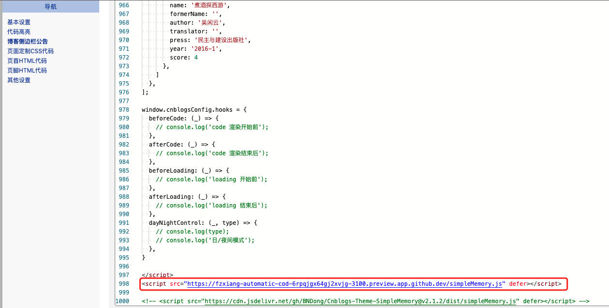The width and height of the screenshot is (609, 308).
Task: Click the defer attribute on line 998
Action: 518,284
